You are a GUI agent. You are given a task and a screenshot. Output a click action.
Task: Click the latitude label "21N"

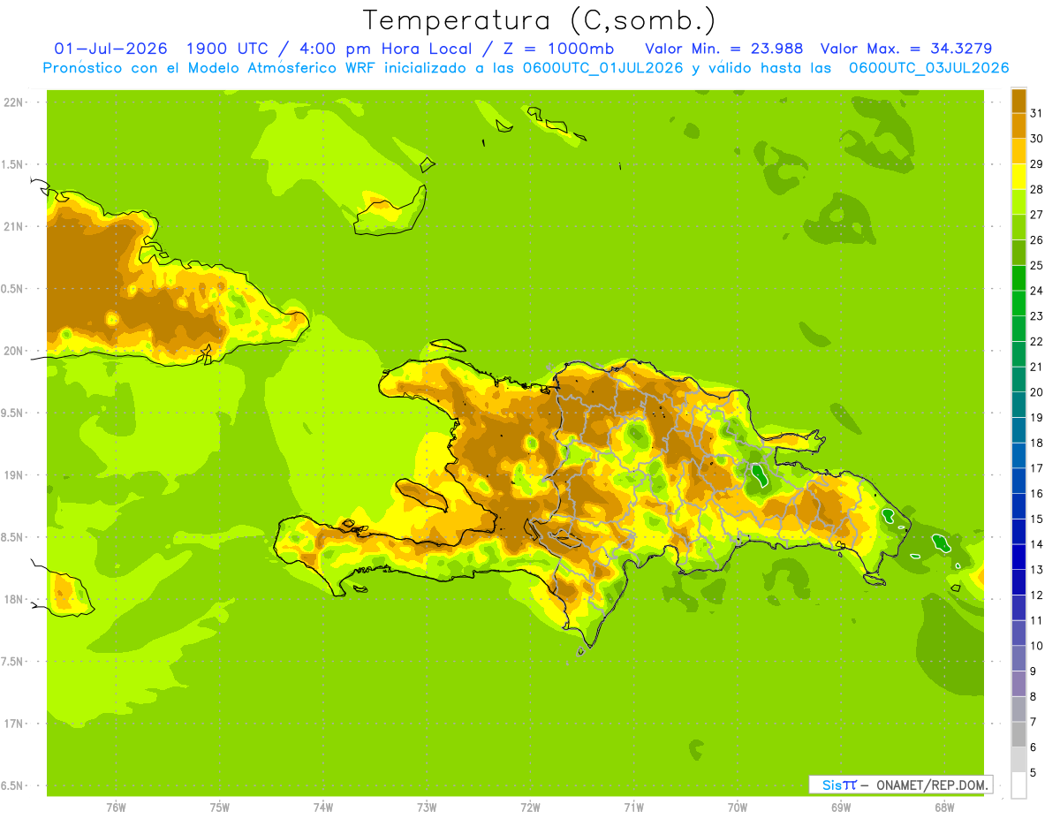pos(13,226)
